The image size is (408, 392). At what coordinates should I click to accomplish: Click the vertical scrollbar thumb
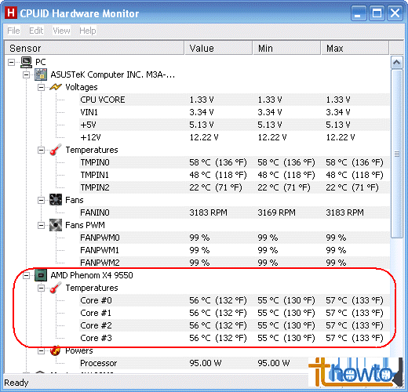[x=397, y=154]
